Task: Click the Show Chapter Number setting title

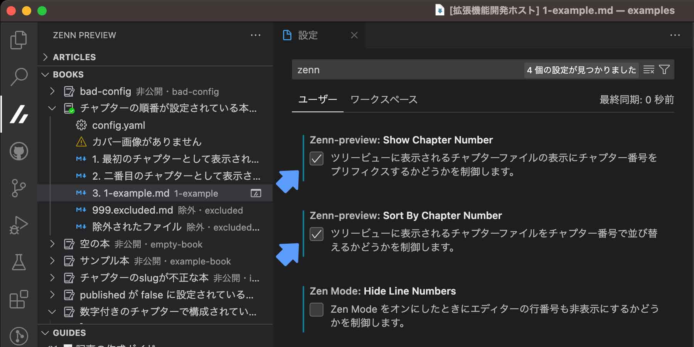Action: tap(401, 140)
